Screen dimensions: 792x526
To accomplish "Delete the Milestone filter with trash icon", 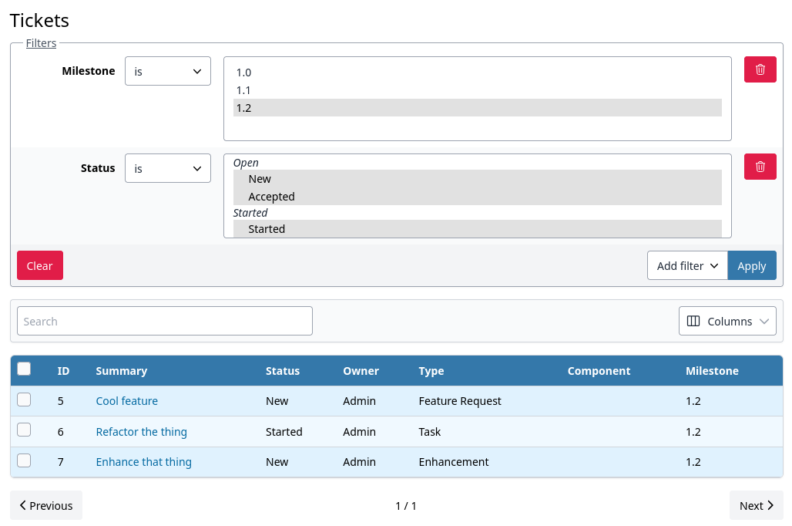I will (760, 69).
